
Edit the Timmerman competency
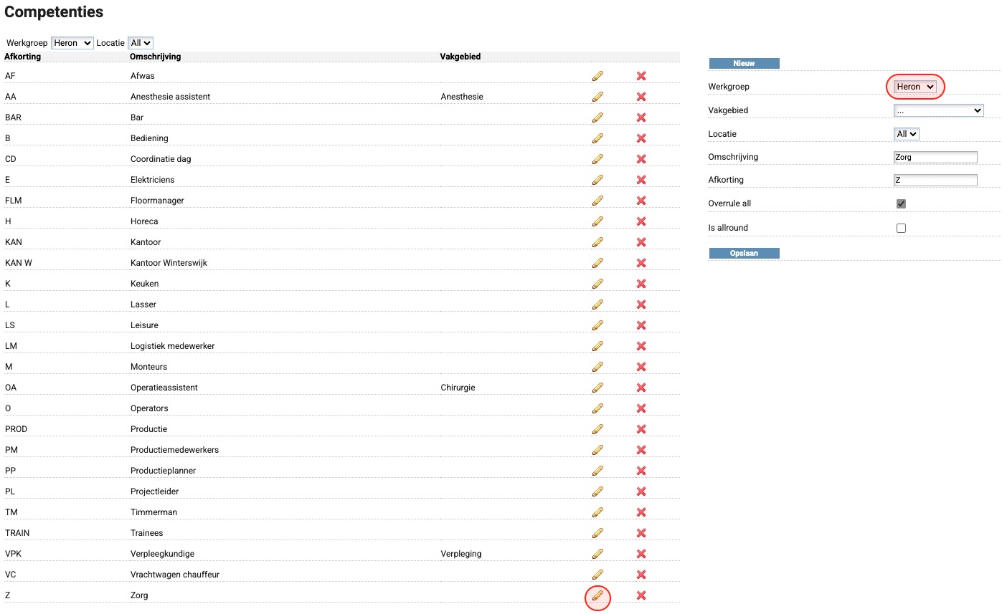coord(597,512)
